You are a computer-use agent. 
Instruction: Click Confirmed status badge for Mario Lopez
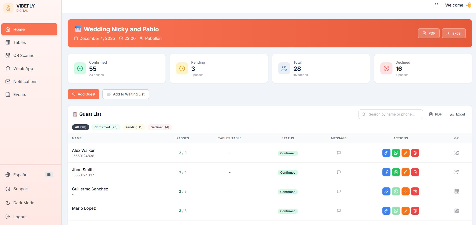point(288,211)
